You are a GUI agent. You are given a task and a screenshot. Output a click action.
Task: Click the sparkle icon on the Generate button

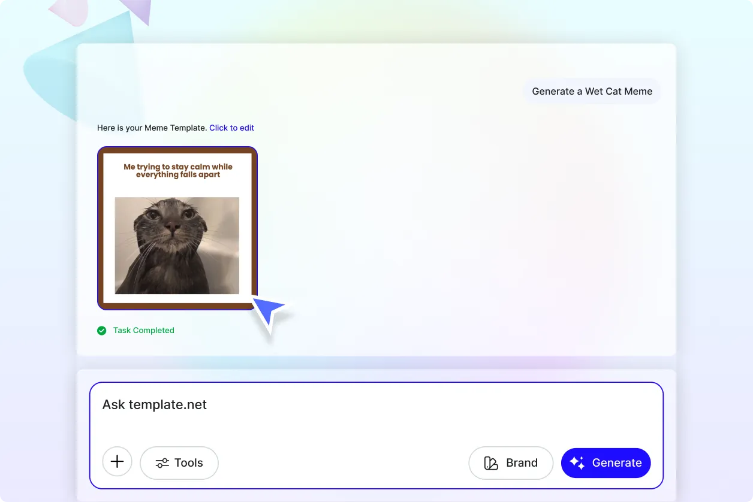(x=577, y=462)
